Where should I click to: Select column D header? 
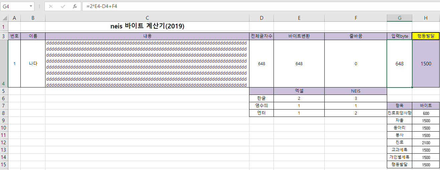(x=261, y=18)
